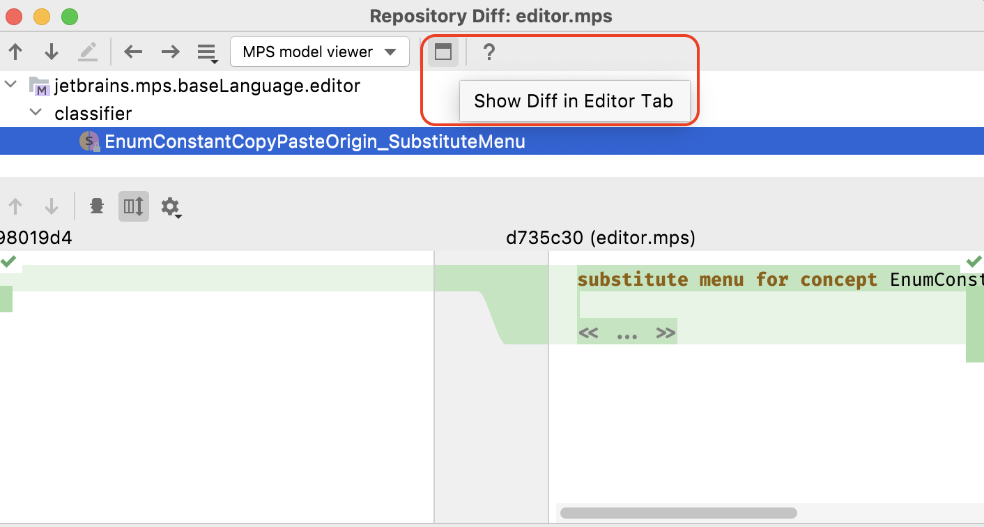Open help with the question mark icon
984x527 pixels.
pyautogui.click(x=489, y=52)
